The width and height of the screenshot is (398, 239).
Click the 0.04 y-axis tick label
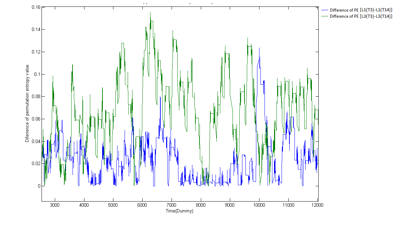click(36, 141)
